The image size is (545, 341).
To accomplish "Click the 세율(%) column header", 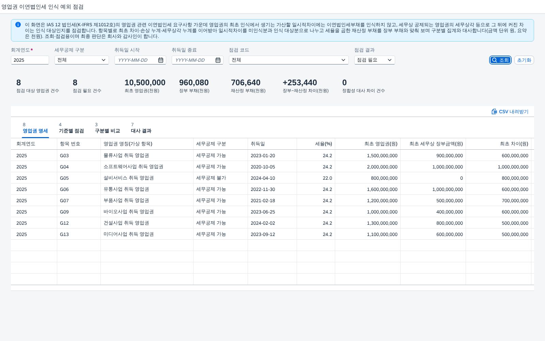I will pyautogui.click(x=316, y=144).
